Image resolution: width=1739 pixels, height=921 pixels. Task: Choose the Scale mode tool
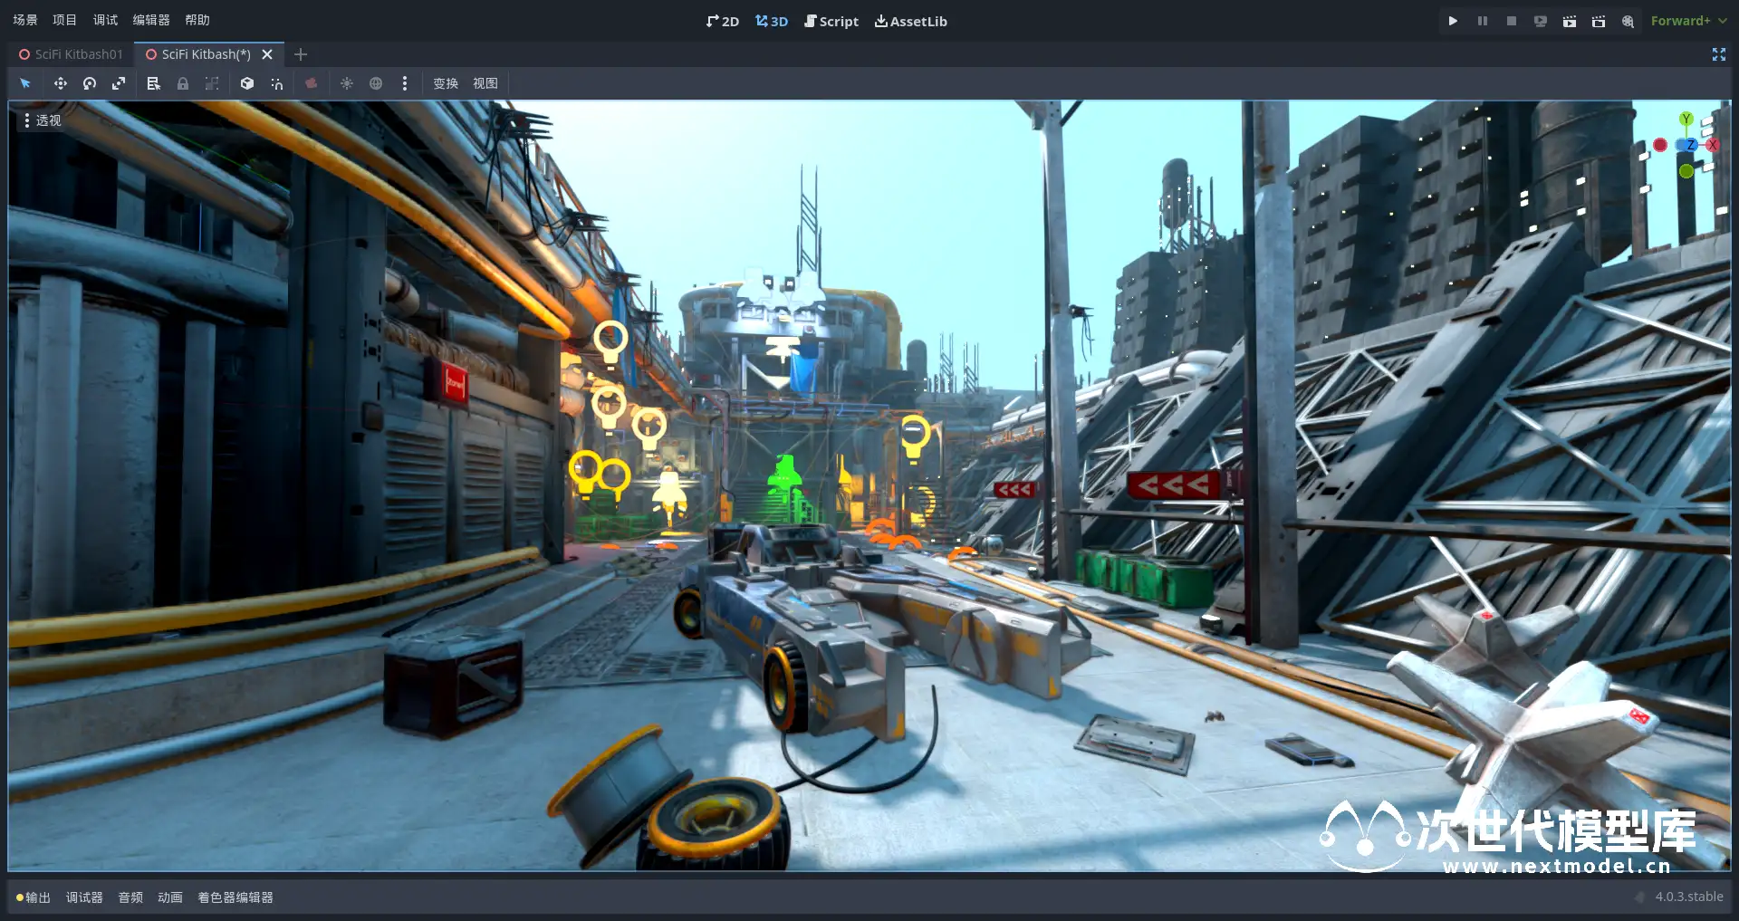119,83
